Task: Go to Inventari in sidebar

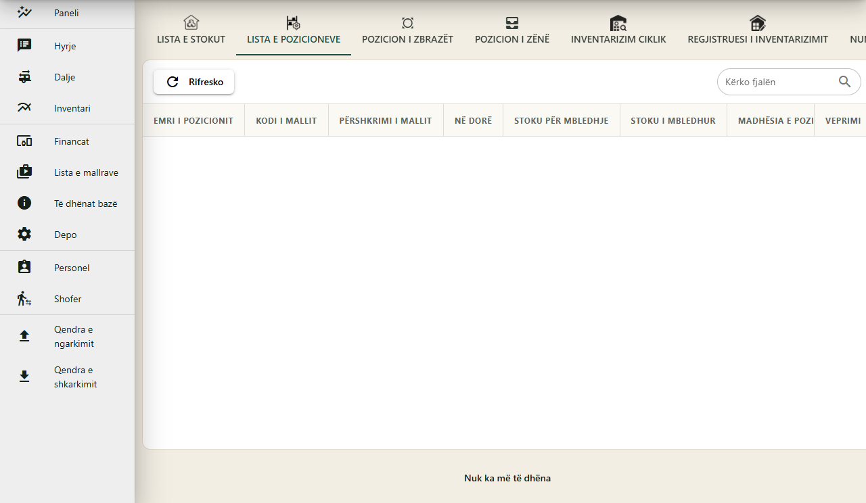Action: coord(67,108)
